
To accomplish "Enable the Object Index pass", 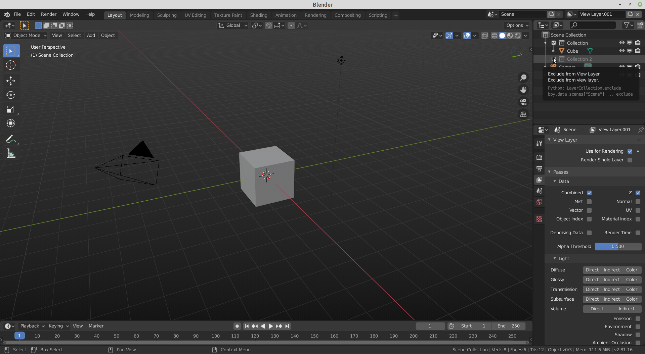I will 589,219.
